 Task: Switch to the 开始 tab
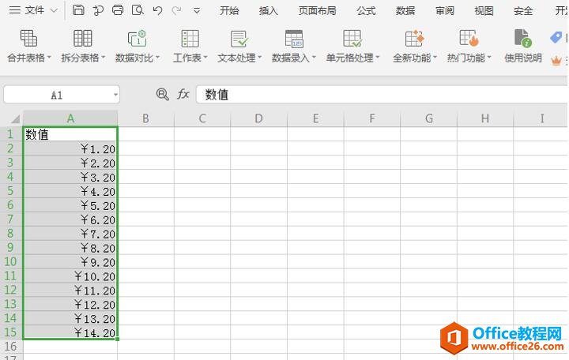(x=229, y=10)
